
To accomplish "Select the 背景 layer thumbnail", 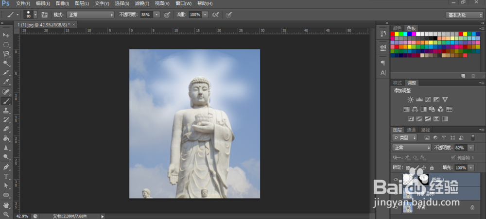I will 408,208.
